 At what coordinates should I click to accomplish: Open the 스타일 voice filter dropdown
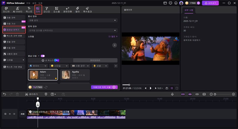59,66
